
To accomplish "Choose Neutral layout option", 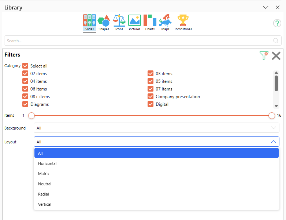I will pos(156,184).
